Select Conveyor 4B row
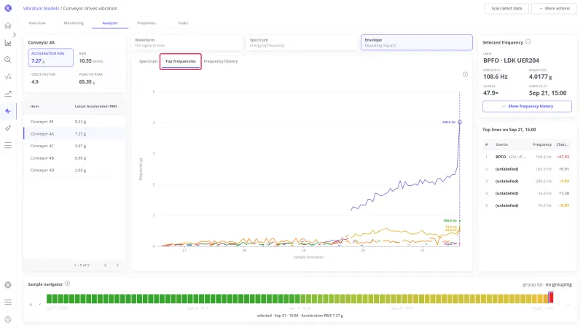This screenshot has width=583, height=328. click(75, 158)
